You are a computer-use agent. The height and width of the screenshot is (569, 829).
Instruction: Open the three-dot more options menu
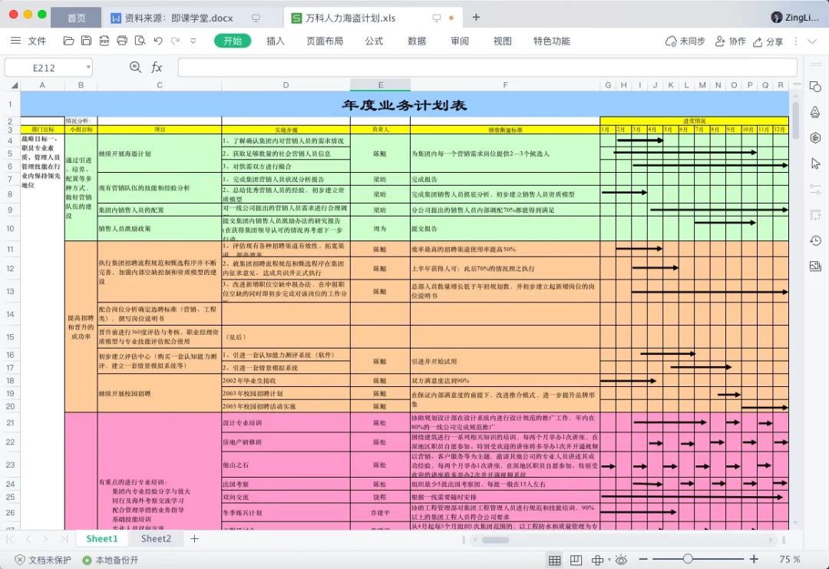tap(796, 41)
